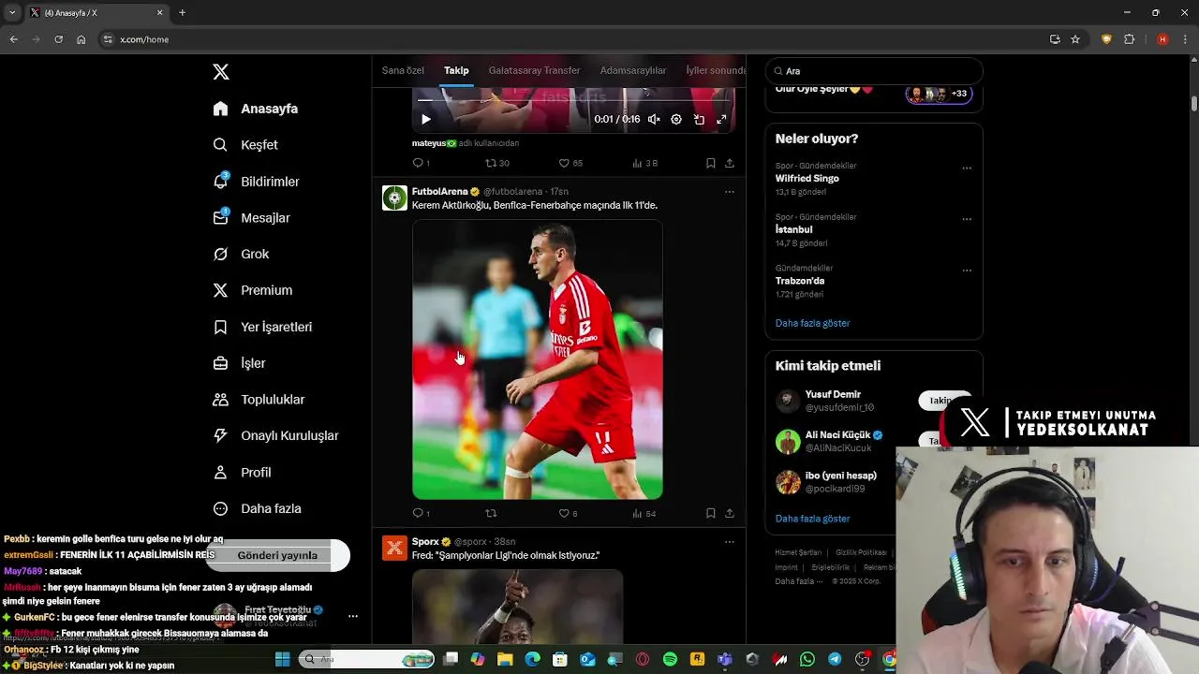Screen dimensions: 1199x674
Task: Bookmark the mateyus video post
Action: 710,163
